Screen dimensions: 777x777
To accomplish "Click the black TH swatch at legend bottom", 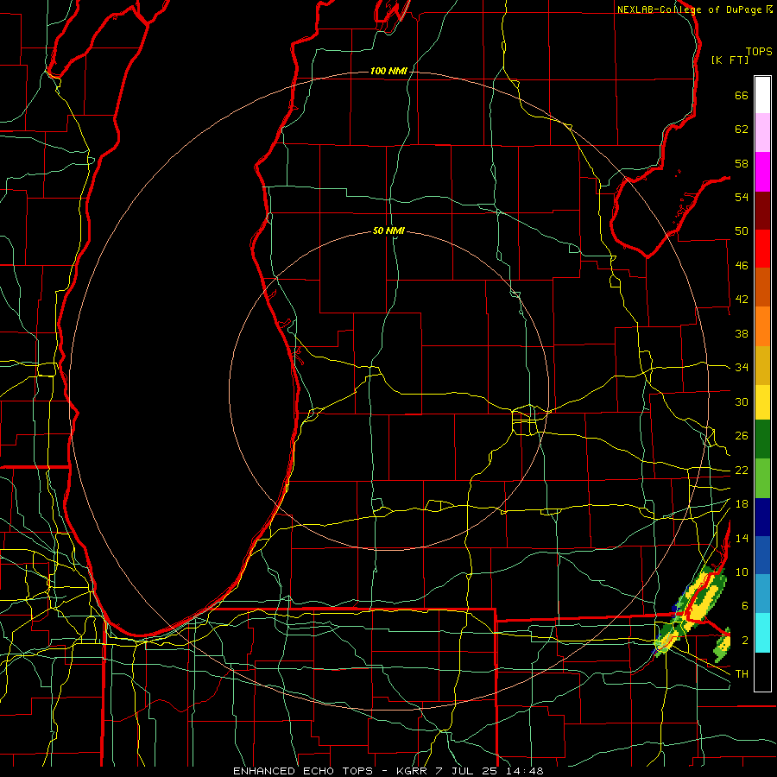I will [x=762, y=672].
